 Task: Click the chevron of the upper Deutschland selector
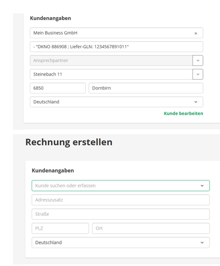[196, 102]
